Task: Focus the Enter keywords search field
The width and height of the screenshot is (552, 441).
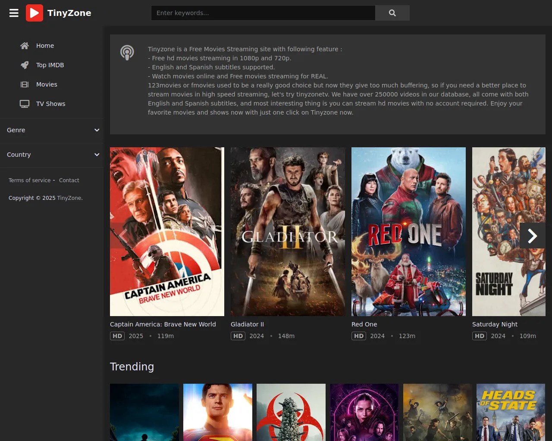Action: click(x=263, y=13)
